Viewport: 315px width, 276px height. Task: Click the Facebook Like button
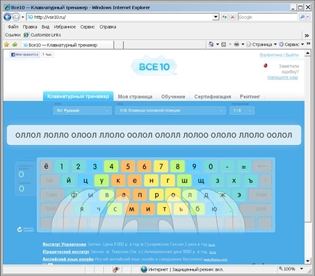pos(24,54)
